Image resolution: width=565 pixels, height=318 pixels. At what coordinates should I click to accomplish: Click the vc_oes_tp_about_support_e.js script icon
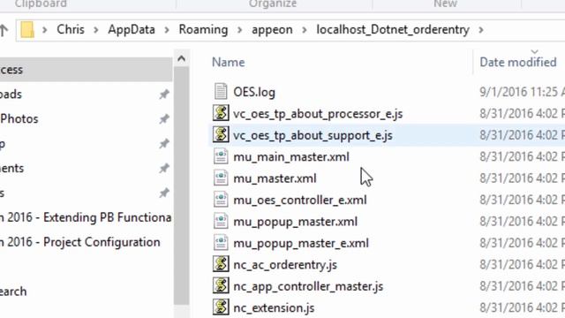tap(221, 134)
